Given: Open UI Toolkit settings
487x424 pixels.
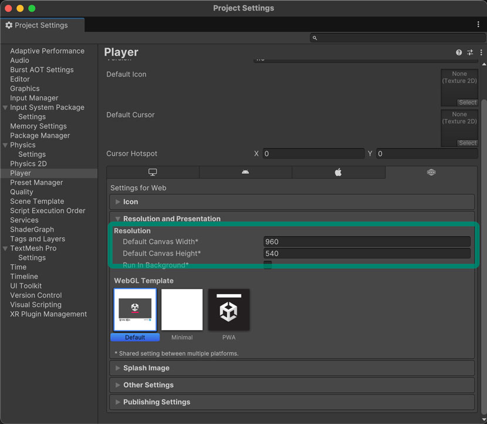Looking at the screenshot, I should click(x=26, y=286).
